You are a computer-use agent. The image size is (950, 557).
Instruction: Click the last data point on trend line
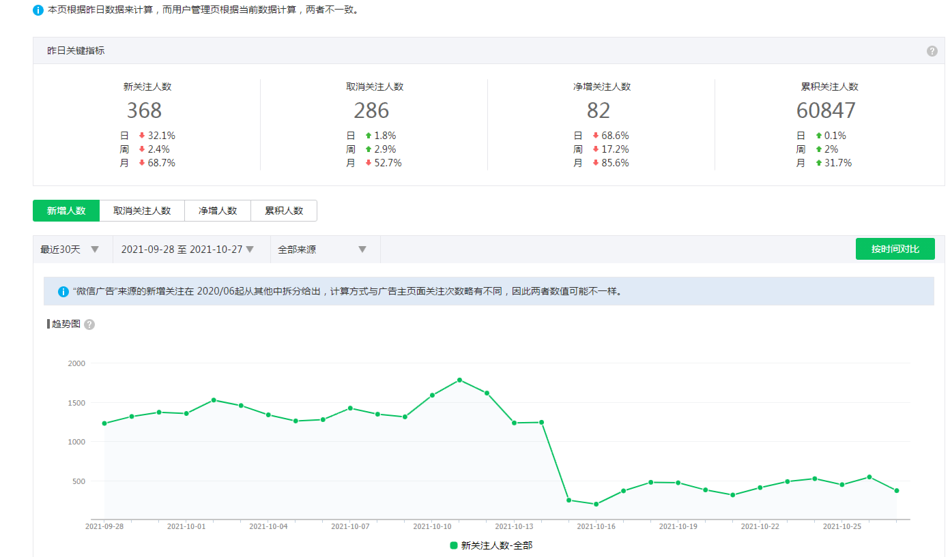click(x=896, y=491)
